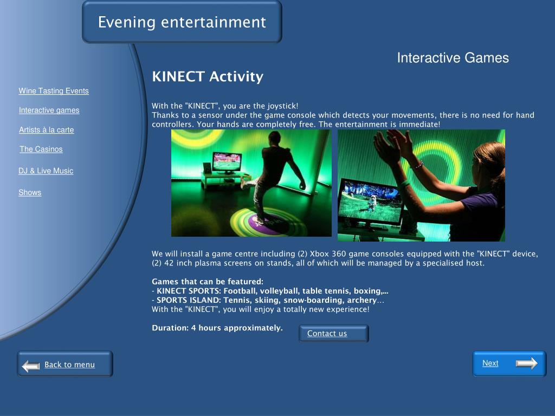Click the right arrow icon beside Next
This screenshot has height=416, width=555.
click(x=527, y=363)
